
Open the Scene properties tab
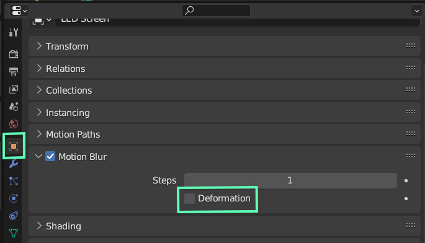click(x=13, y=107)
